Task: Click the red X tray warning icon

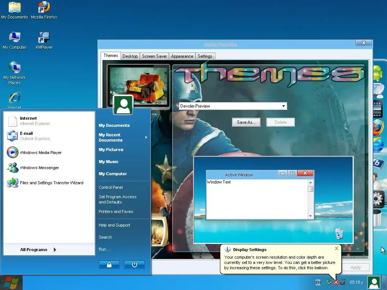Action: [x=336, y=282]
